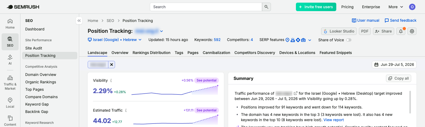Open Israel (Google) Hebrew location dropdown
The height and width of the screenshot is (127, 425).
pyautogui.click(x=115, y=40)
